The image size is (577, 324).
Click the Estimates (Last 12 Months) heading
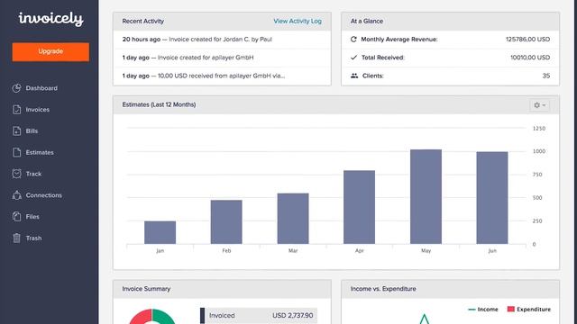(x=159, y=104)
